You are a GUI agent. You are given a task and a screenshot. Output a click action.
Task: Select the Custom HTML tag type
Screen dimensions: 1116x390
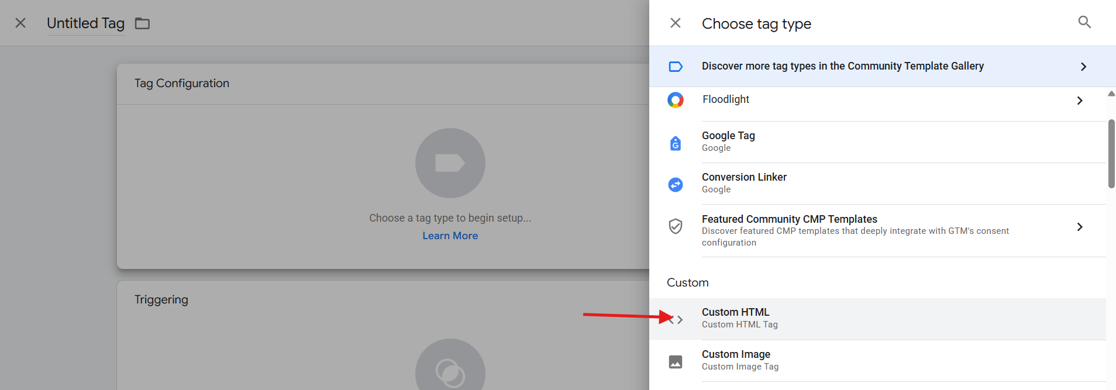pos(877,319)
